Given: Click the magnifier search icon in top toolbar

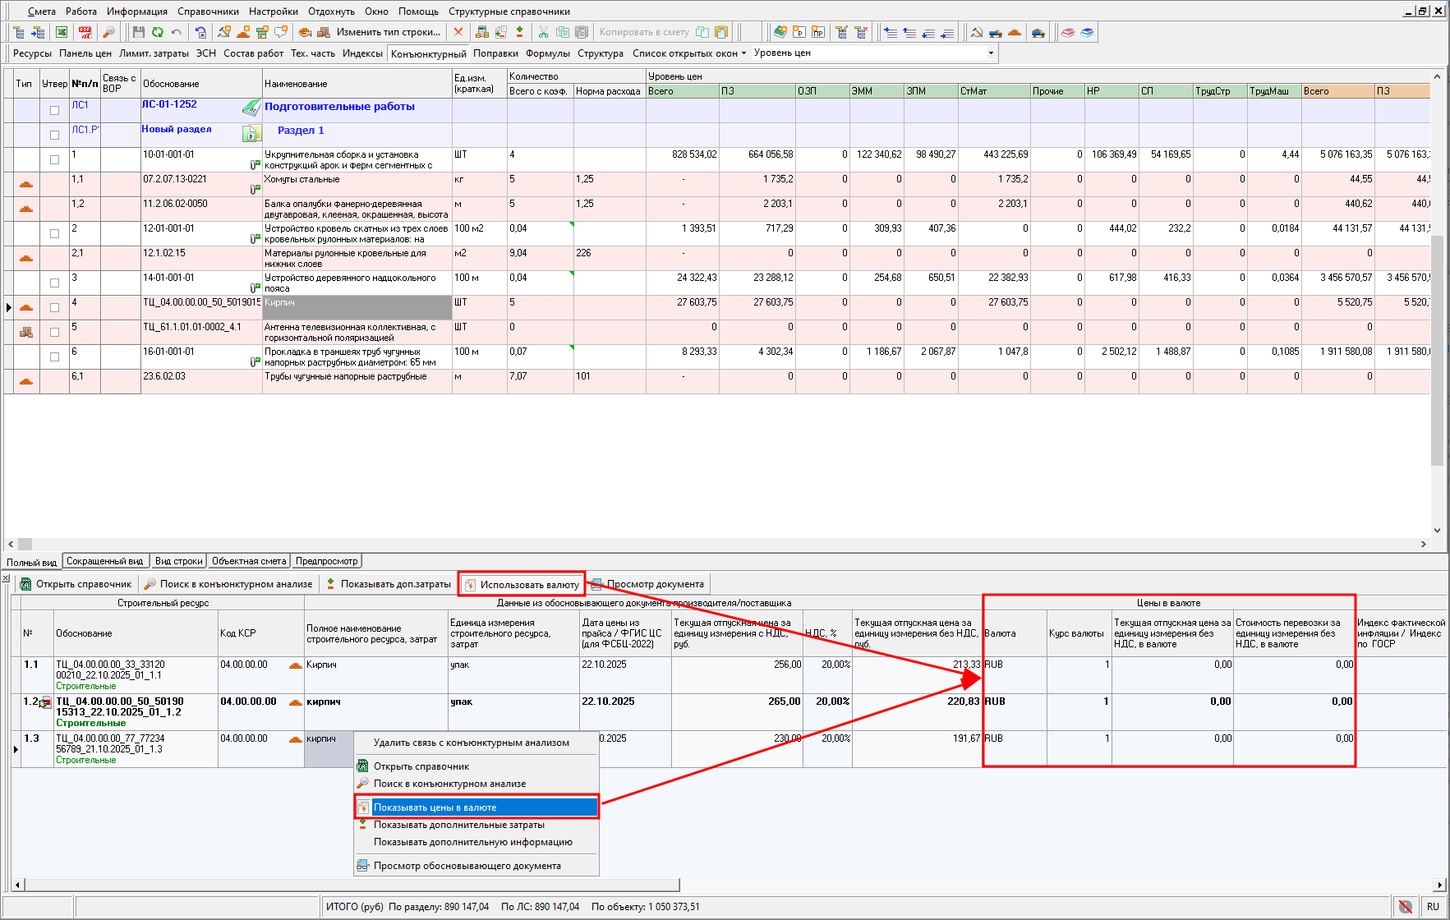Looking at the screenshot, I should pos(108,32).
